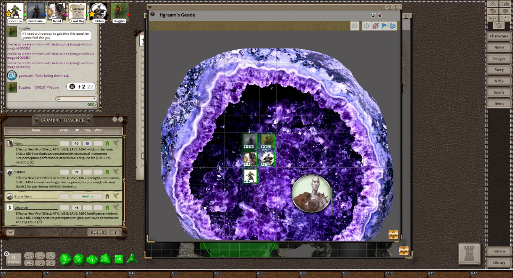The image size is (513, 278).
Task: Open the Items sidebar button
Action: 499,103
